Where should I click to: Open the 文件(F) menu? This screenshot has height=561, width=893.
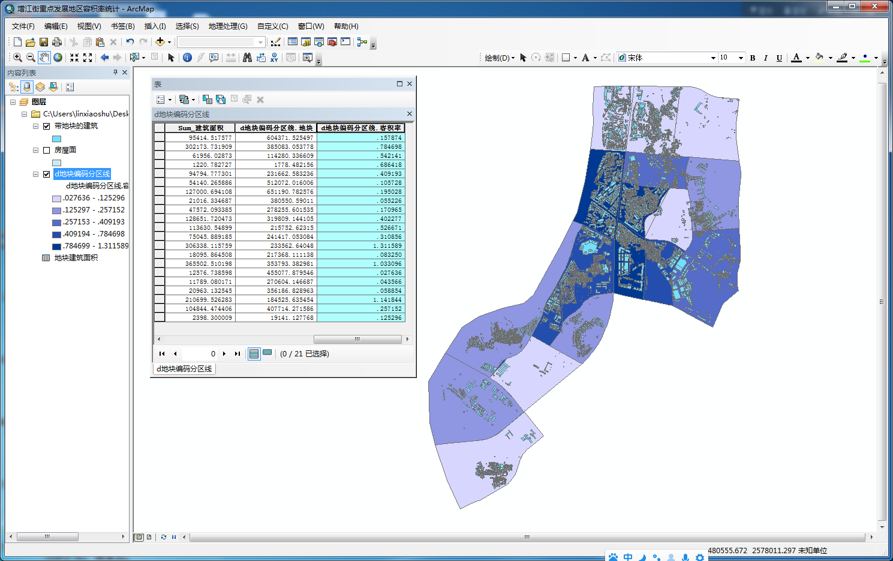pos(23,26)
